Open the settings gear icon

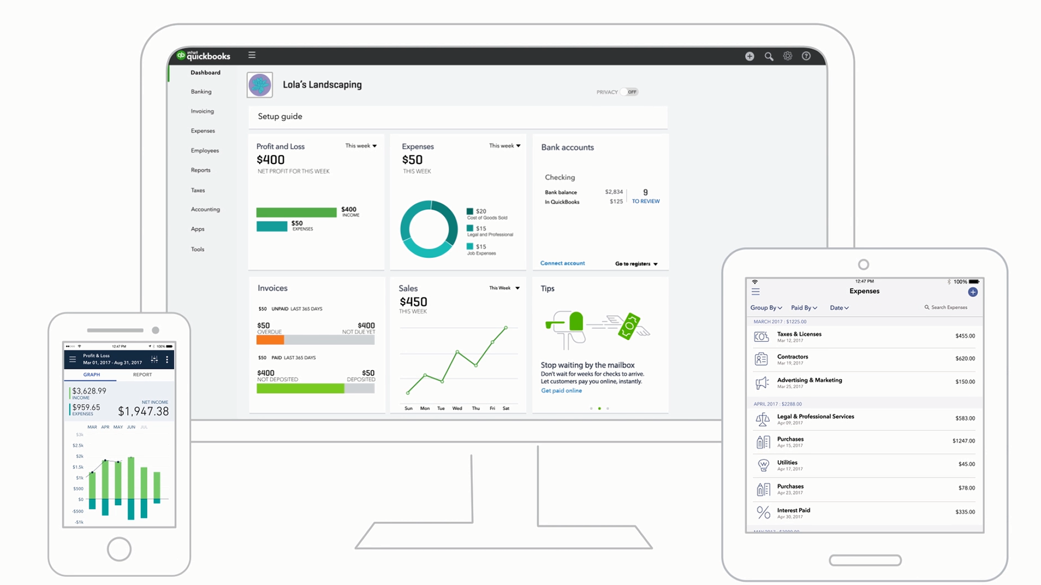pyautogui.click(x=787, y=56)
